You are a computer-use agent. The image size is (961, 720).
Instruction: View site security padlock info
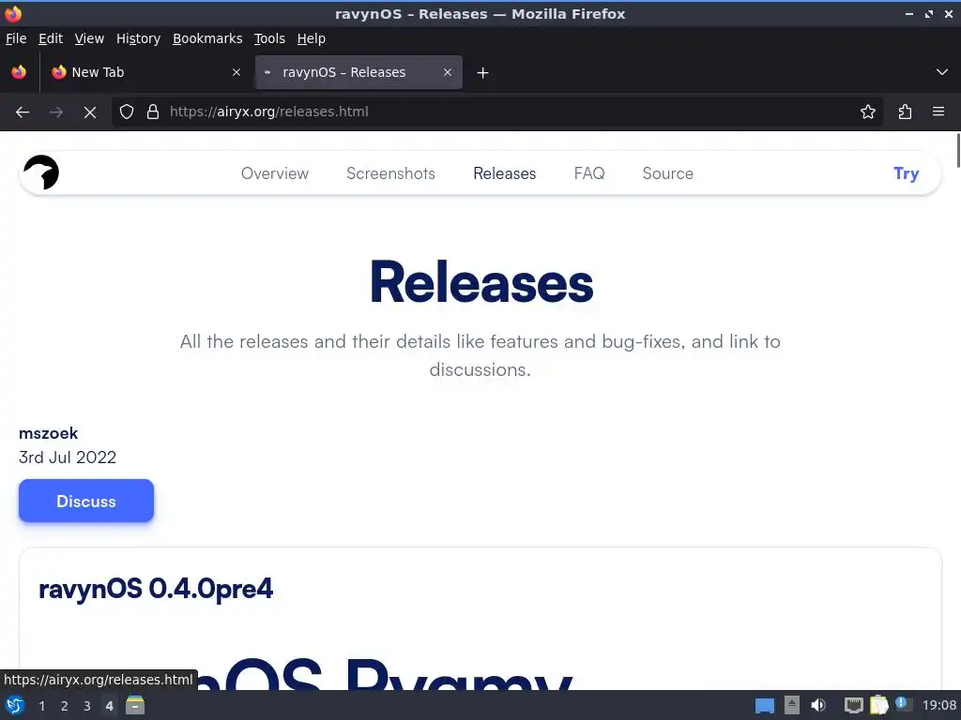[x=153, y=112]
